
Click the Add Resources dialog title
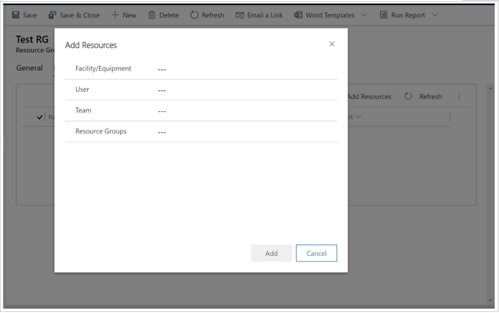91,45
